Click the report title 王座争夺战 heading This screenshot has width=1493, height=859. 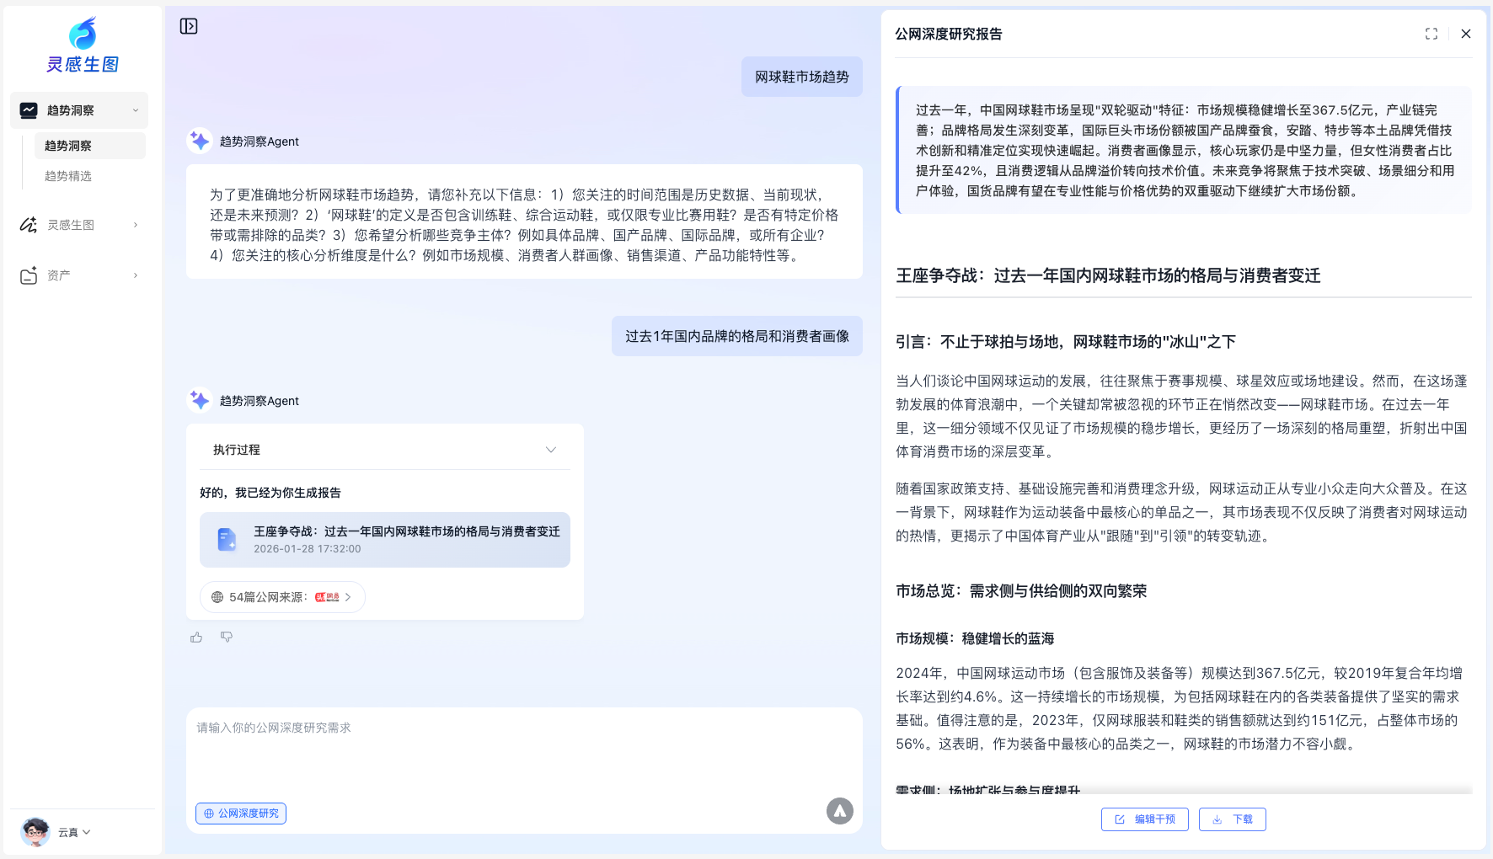(x=1108, y=275)
